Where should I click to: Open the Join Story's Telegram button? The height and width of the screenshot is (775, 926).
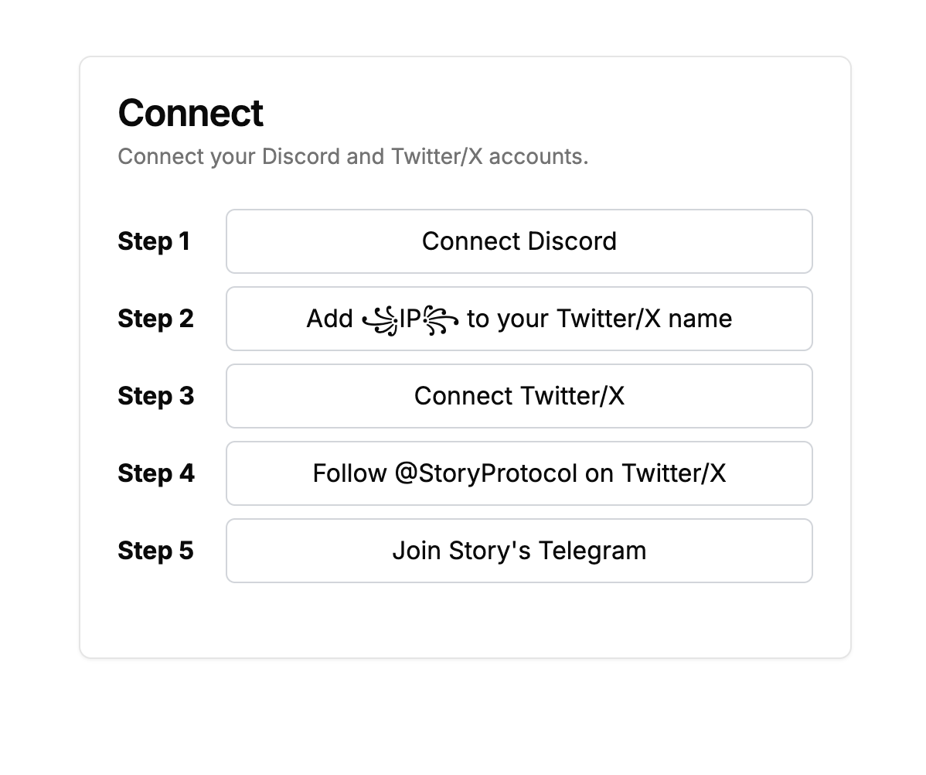519,551
